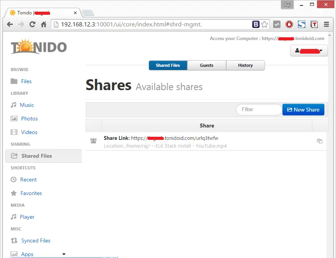Click the red T extension icon
The height and width of the screenshot is (258, 336).
(314, 24)
